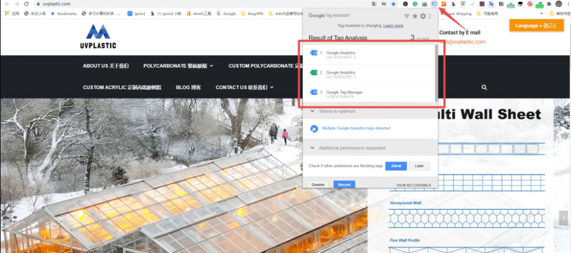Go to the BLOG menu item

pos(188,87)
